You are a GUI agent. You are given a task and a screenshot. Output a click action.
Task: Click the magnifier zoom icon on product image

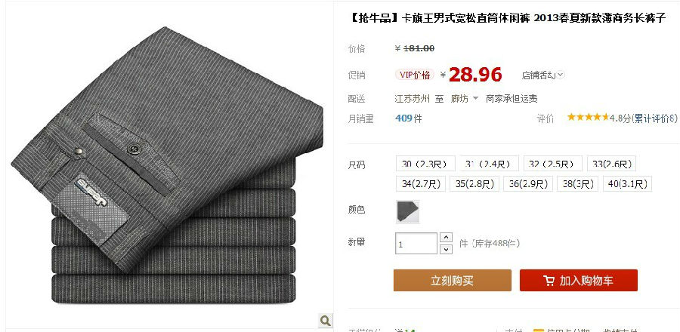pyautogui.click(x=325, y=321)
